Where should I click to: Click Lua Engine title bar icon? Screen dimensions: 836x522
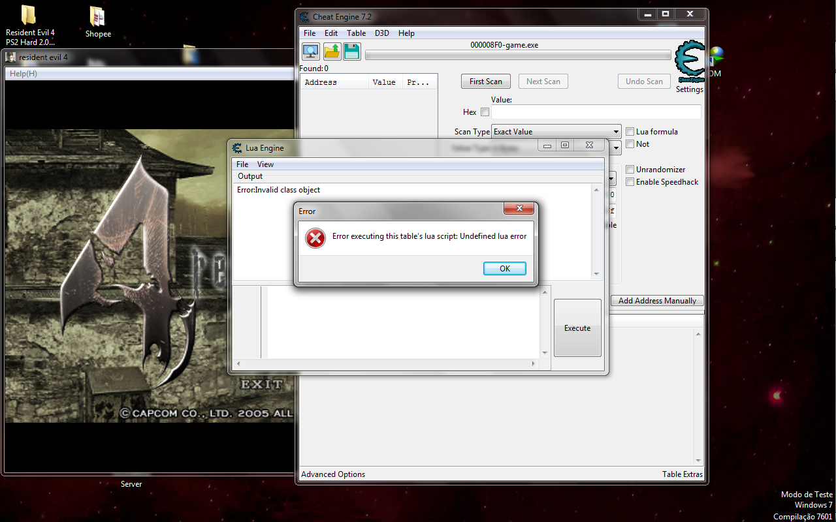237,148
